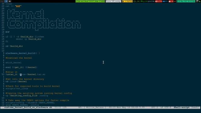The width and height of the screenshot is (201, 113).
Task: Click the [bash] indicator in mode line
Action: (x=195, y=107)
